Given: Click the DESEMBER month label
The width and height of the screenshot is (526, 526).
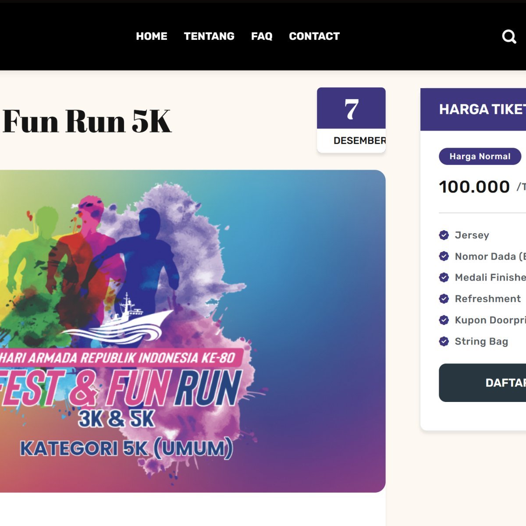Looking at the screenshot, I should [x=359, y=141].
